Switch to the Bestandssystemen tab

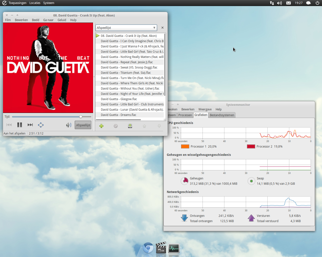click(x=222, y=115)
